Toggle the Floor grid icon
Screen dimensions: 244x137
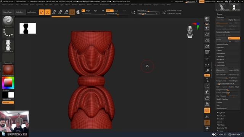coord(207,59)
